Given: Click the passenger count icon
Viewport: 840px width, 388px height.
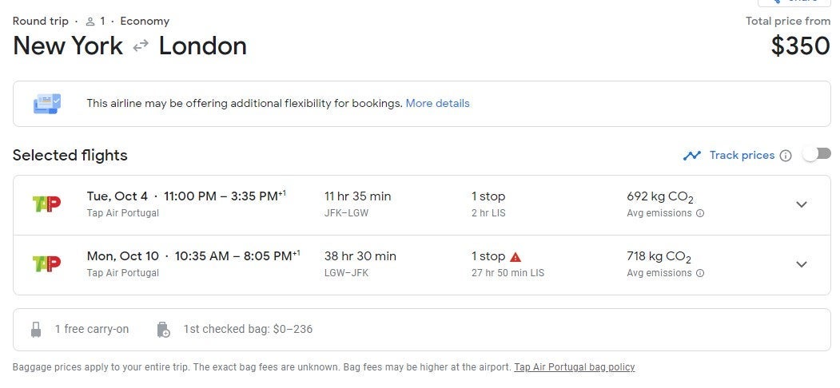Looking at the screenshot, I should pyautogui.click(x=90, y=22).
